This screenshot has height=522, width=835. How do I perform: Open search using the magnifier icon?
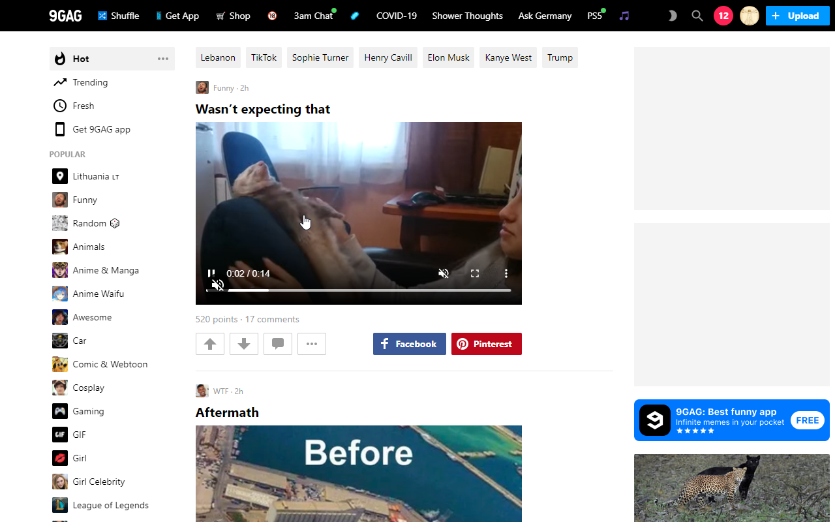click(697, 16)
